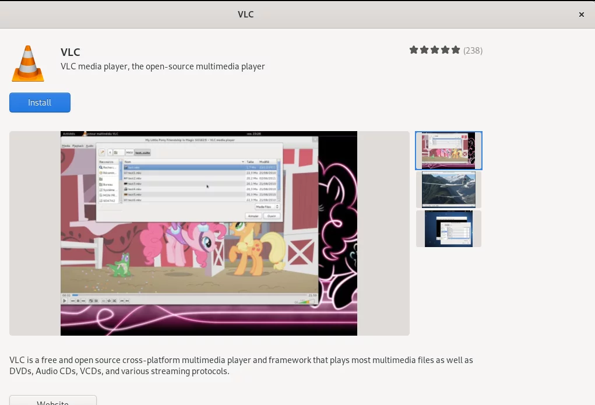Click the (238) review count
This screenshot has width=595, height=405.
tap(473, 51)
